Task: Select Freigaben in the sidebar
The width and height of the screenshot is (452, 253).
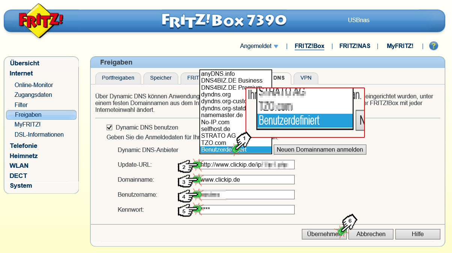Action: [41, 115]
